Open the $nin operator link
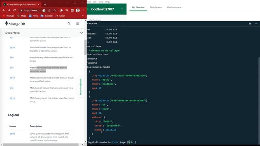260x146 pixels. 12,98
